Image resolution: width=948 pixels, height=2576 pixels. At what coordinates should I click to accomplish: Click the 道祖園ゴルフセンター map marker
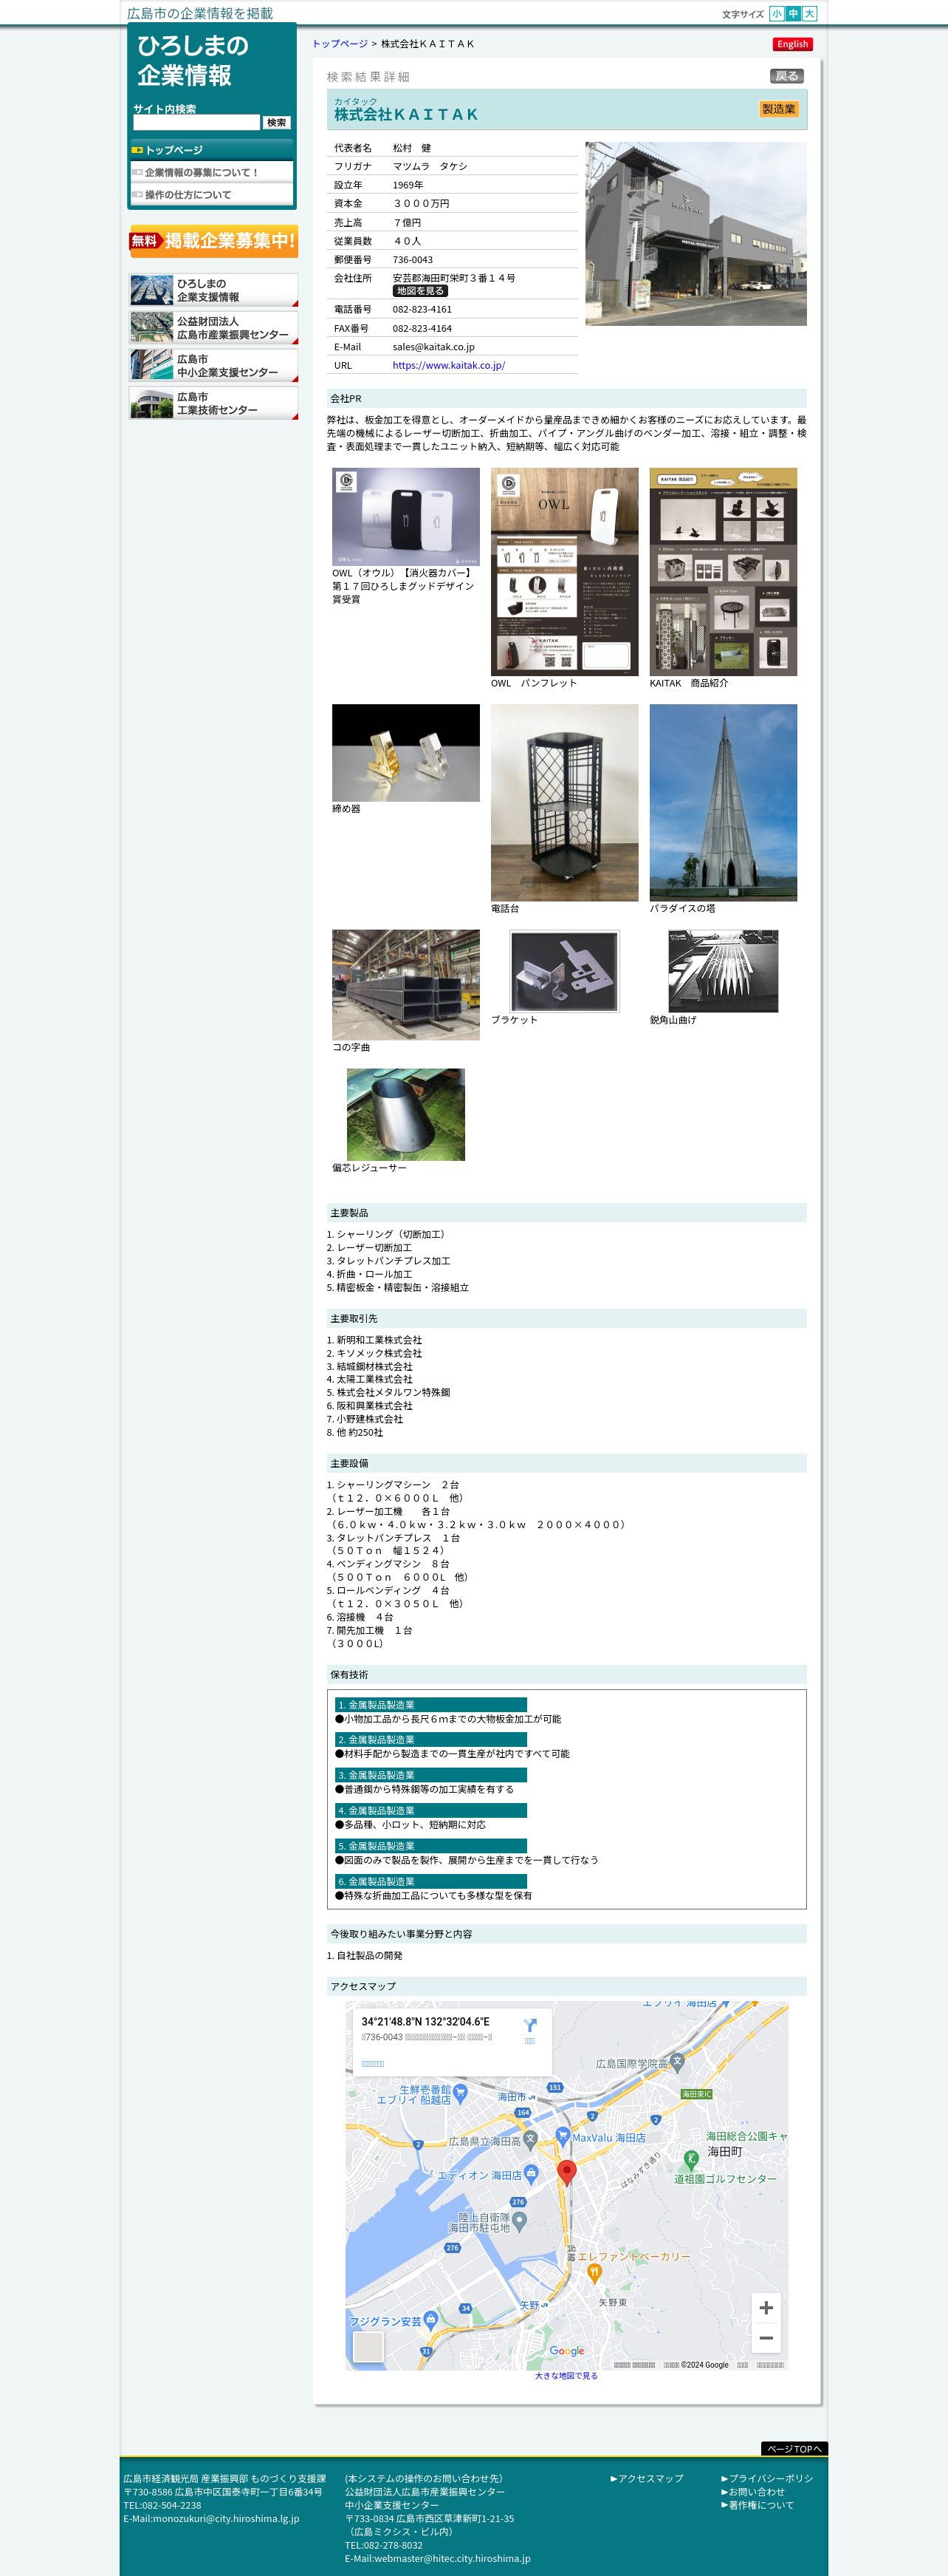click(x=690, y=2159)
